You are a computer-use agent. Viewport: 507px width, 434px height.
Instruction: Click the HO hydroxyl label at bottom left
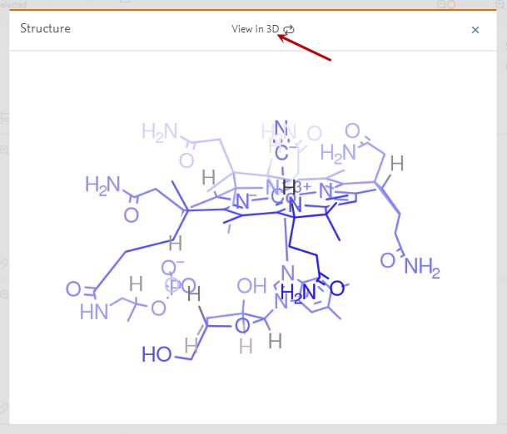click(157, 353)
